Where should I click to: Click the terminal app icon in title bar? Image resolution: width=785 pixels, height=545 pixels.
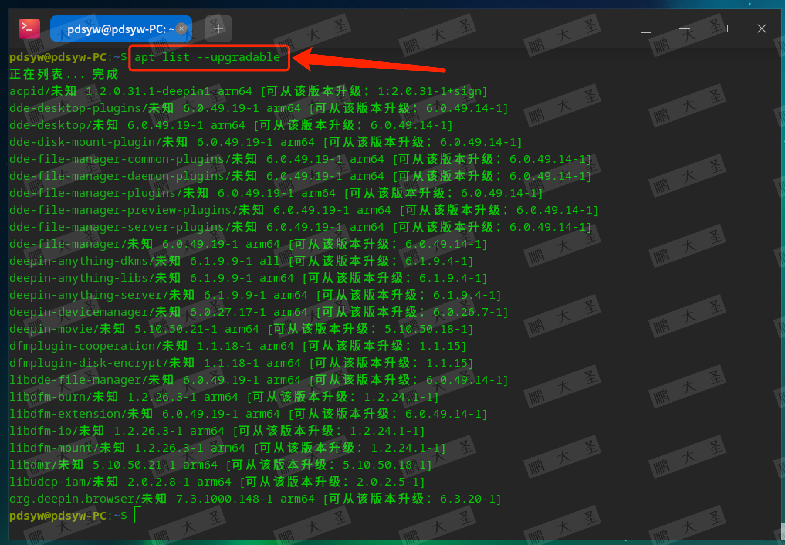(x=29, y=28)
